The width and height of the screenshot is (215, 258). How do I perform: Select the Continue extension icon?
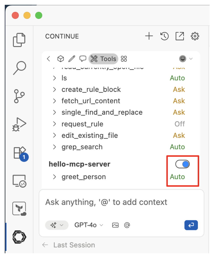coord(19,237)
